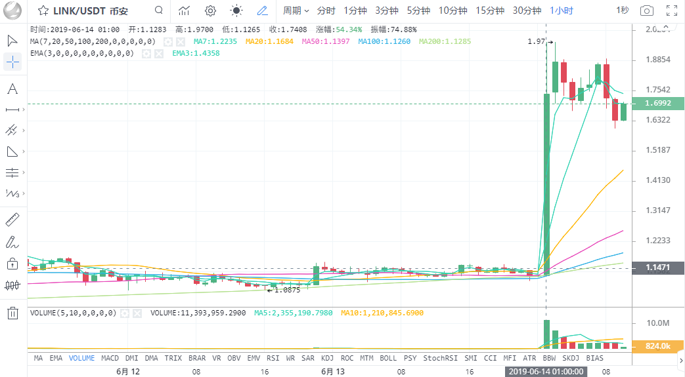Select the 1分钟 interval
The height and width of the screenshot is (377, 685).
click(x=355, y=10)
